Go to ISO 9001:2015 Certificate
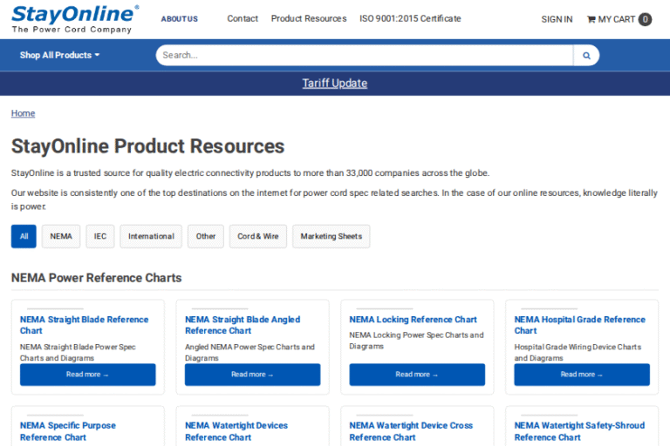The image size is (670, 446). [x=410, y=18]
